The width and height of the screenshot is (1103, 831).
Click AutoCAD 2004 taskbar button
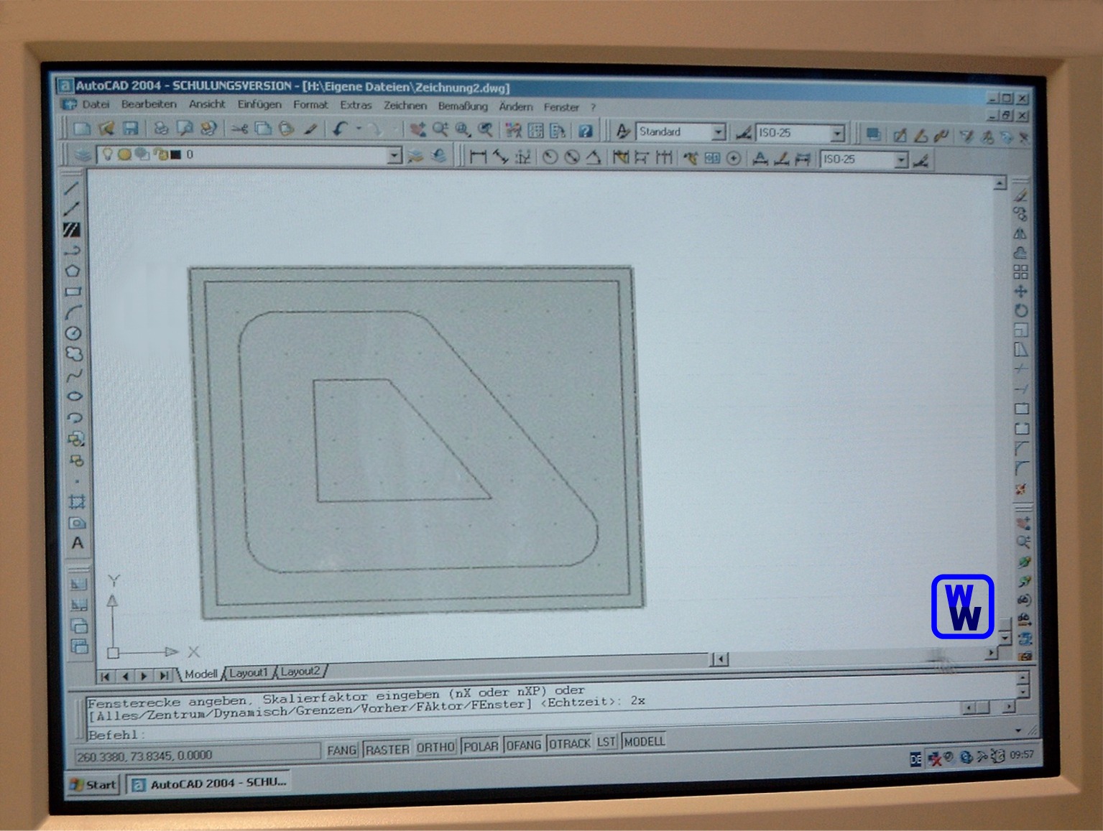(x=210, y=783)
